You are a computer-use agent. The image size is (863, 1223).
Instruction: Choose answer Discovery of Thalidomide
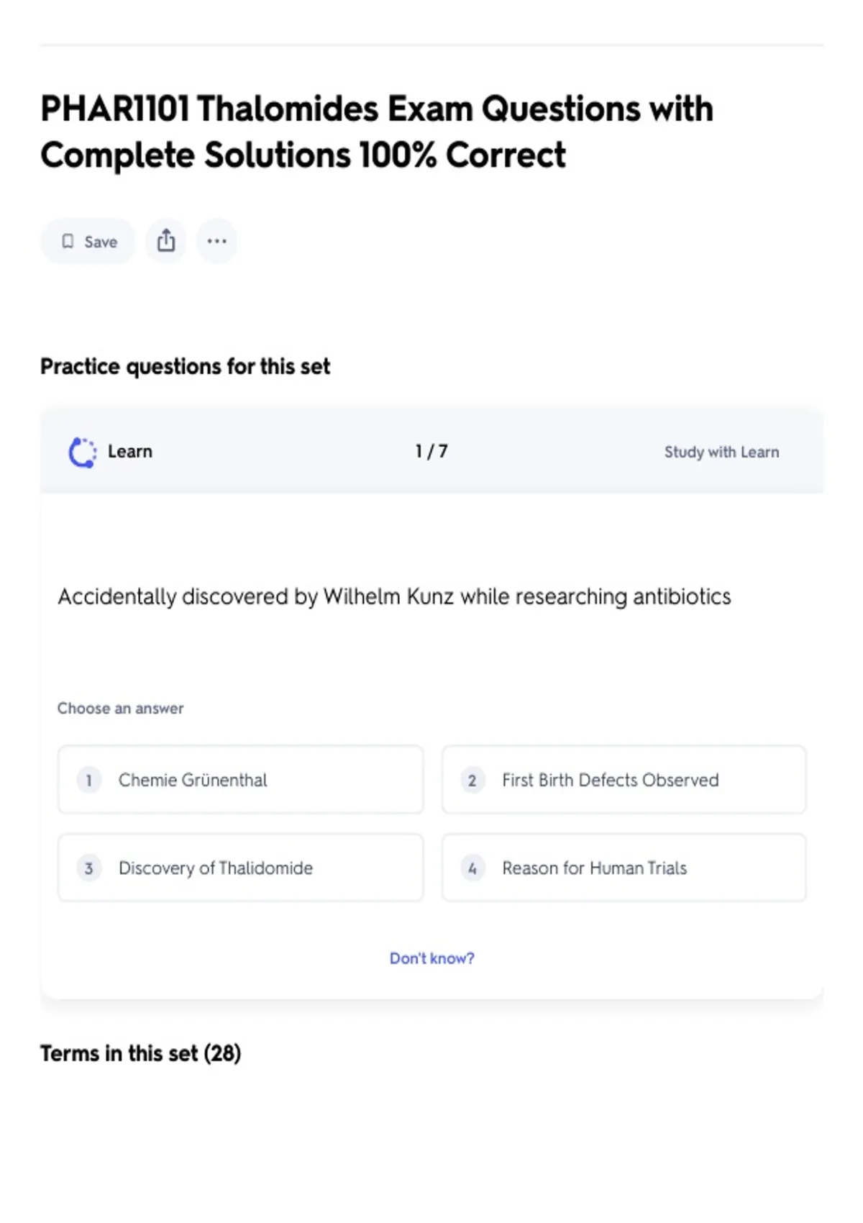point(241,868)
